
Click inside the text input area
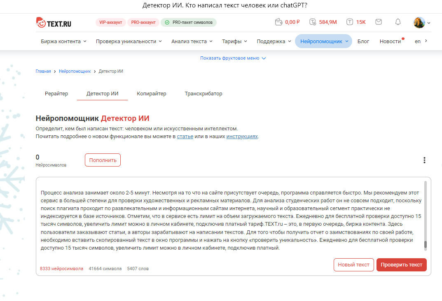[231, 220]
